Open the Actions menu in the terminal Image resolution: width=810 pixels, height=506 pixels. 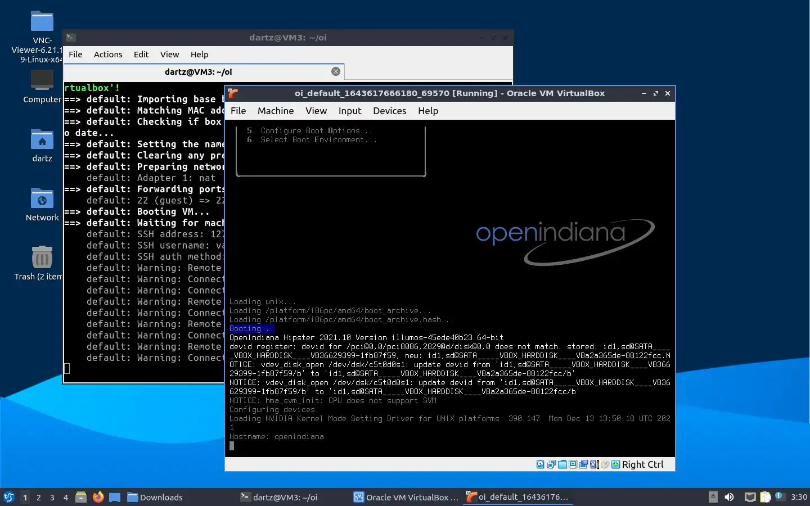[108, 55]
